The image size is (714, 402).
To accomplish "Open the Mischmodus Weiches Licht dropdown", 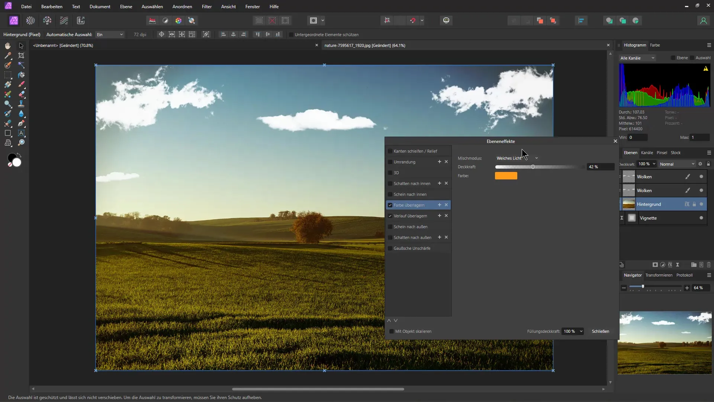I will tap(517, 158).
